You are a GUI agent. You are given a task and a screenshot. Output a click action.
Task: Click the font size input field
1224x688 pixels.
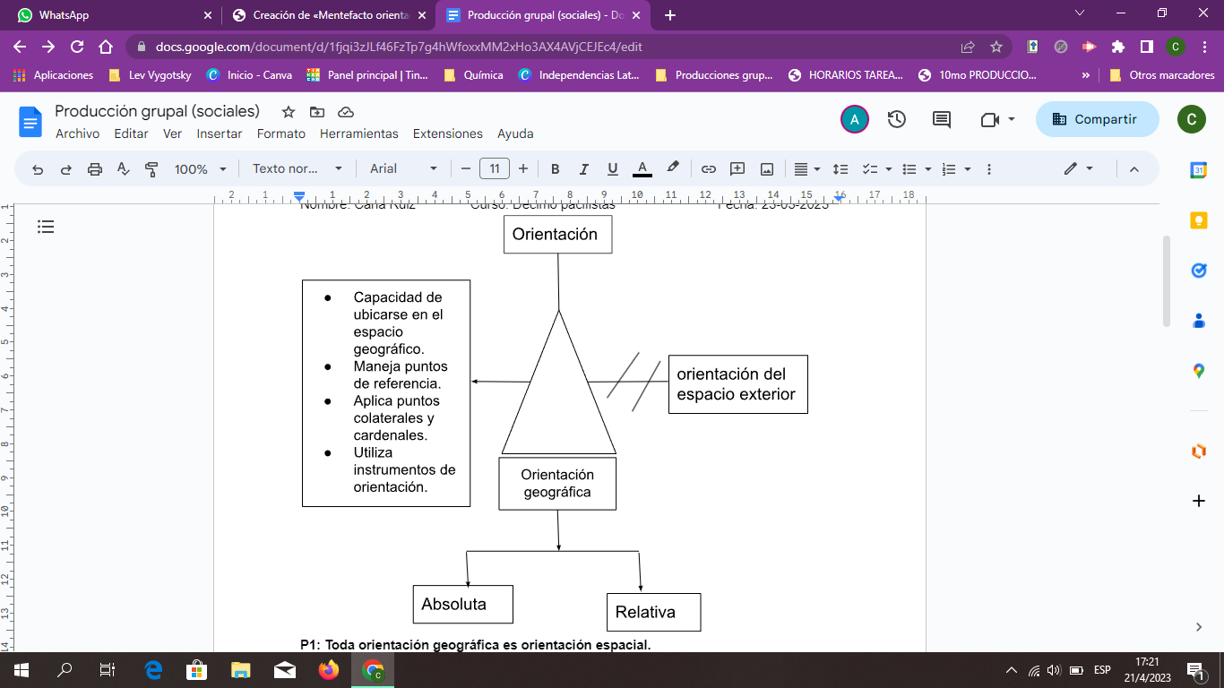point(495,169)
